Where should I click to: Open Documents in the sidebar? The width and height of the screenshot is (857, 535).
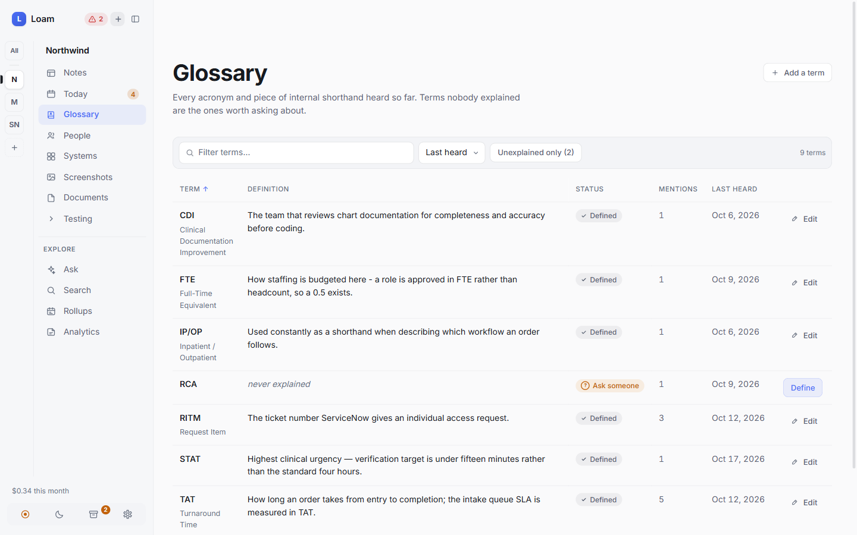92,197
